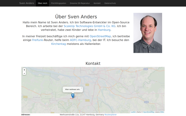186x116 pixels.
Task: Follow the ScaleUp Technologies GmbH & Co. KG link
Action: click(90, 26)
